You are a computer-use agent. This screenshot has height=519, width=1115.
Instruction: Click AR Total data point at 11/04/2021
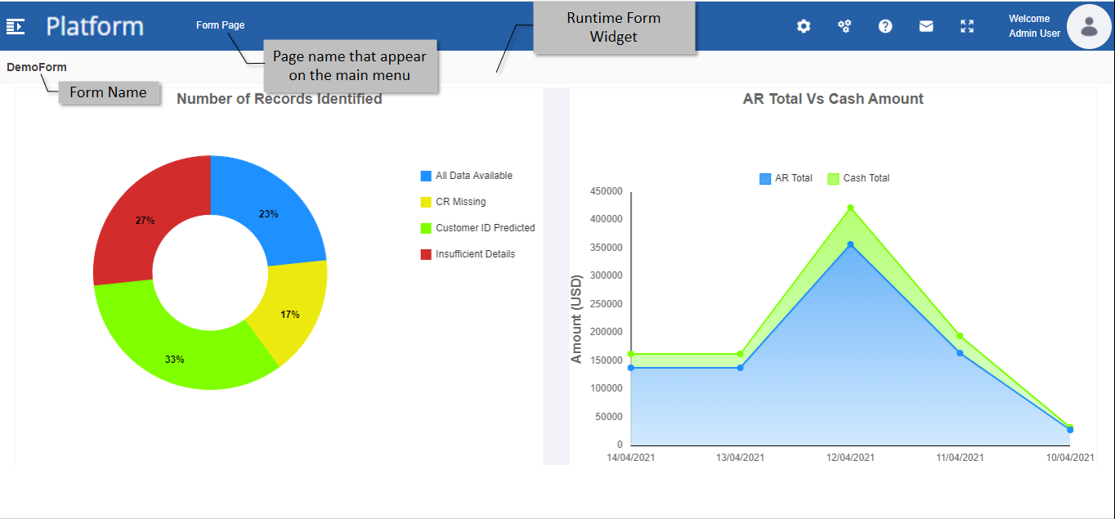961,353
